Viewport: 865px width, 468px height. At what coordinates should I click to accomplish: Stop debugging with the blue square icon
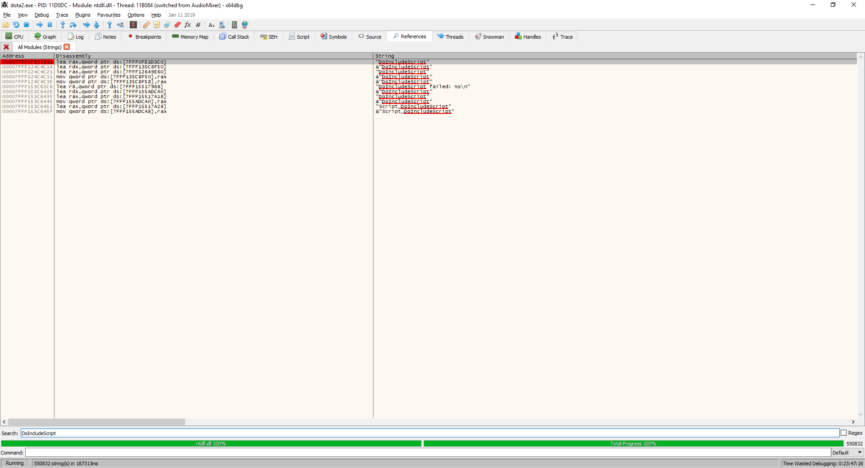[x=27, y=25]
